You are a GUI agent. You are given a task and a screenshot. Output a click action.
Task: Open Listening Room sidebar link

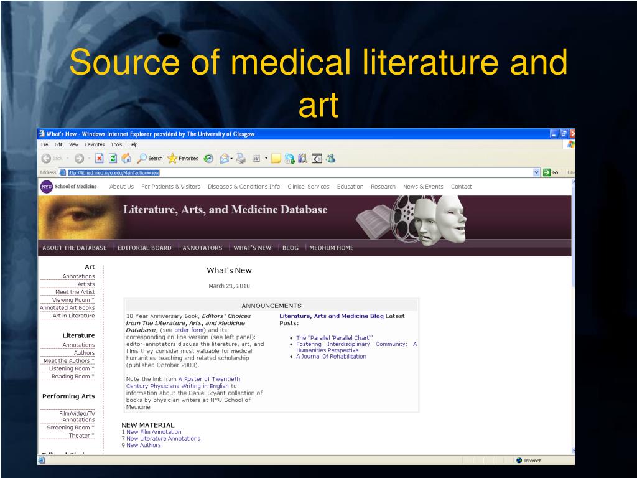click(x=71, y=368)
